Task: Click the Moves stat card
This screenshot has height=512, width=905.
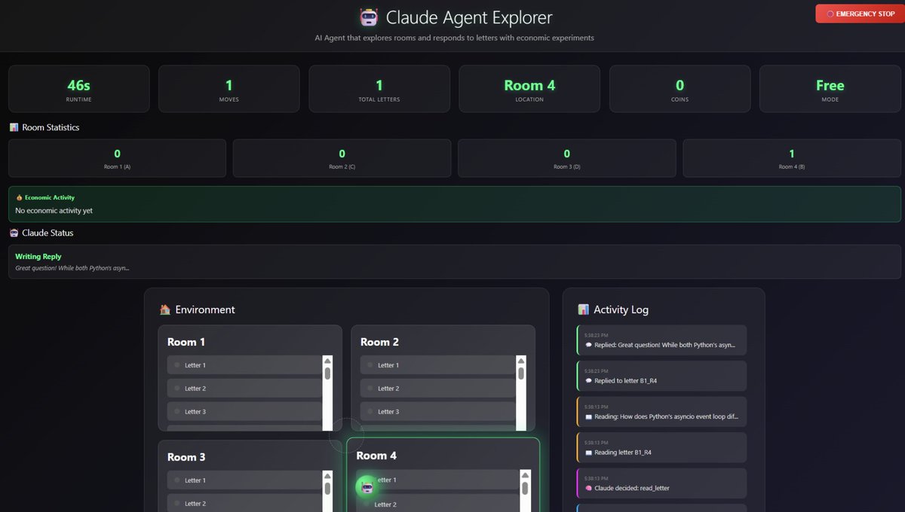Action: tap(229, 89)
